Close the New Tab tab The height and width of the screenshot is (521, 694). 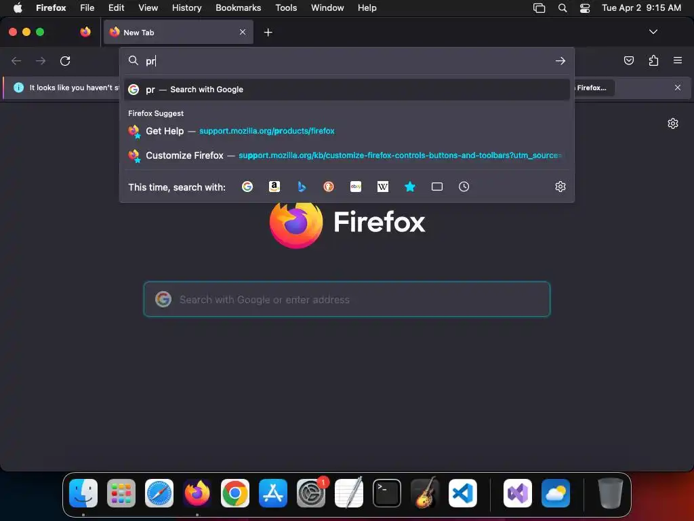[243, 32]
